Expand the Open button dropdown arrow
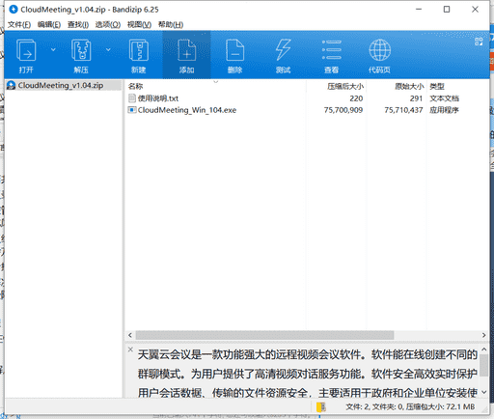This screenshot has height=419, width=494. tap(53, 49)
